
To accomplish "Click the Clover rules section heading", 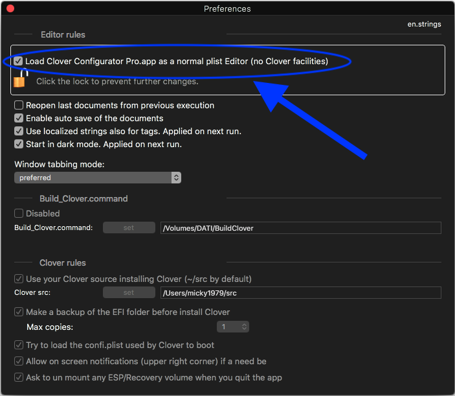I will tap(63, 263).
